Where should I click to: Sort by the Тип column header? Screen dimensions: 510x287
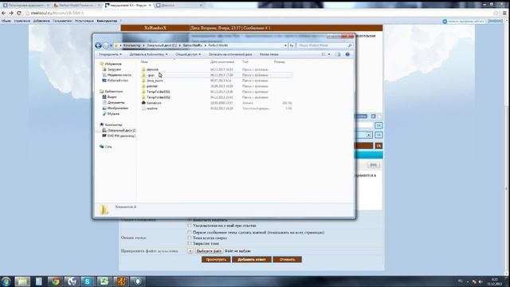(x=245, y=62)
